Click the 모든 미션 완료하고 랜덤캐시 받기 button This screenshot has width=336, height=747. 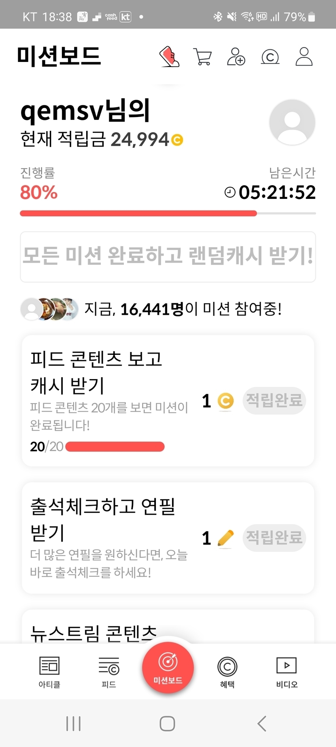tap(168, 256)
